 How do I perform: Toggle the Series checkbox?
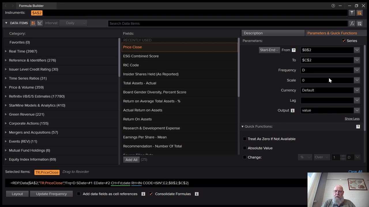(344, 41)
